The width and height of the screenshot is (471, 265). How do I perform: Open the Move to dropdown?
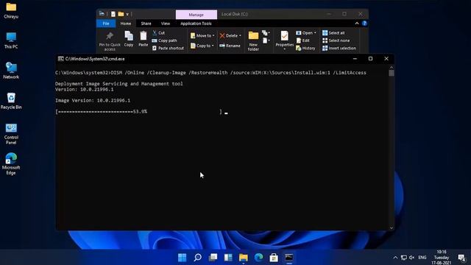click(202, 36)
